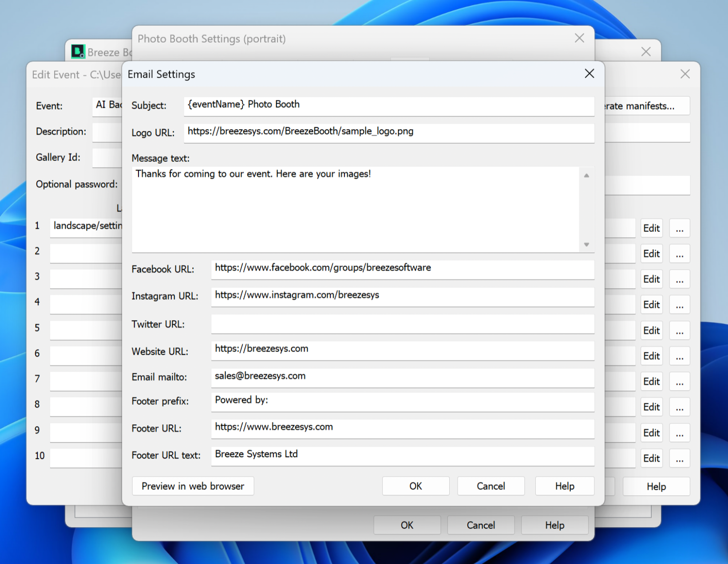Viewport: 728px width, 564px height.
Task: Click the Breeze Booth app icon
Action: (78, 51)
